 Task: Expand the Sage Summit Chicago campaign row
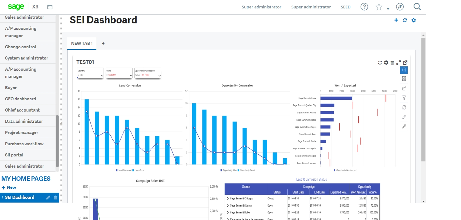point(227,198)
